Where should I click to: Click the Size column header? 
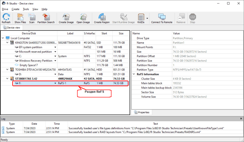(121, 33)
